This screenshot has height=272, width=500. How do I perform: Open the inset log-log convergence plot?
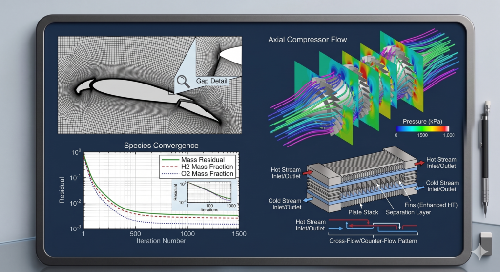[205, 195]
